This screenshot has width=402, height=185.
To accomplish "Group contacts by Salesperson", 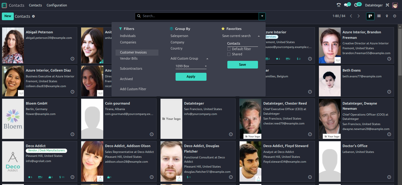I will point(179,36).
